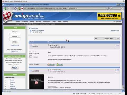Click the JurassicC poster username
The image size is (127, 95).
pos(35,71)
